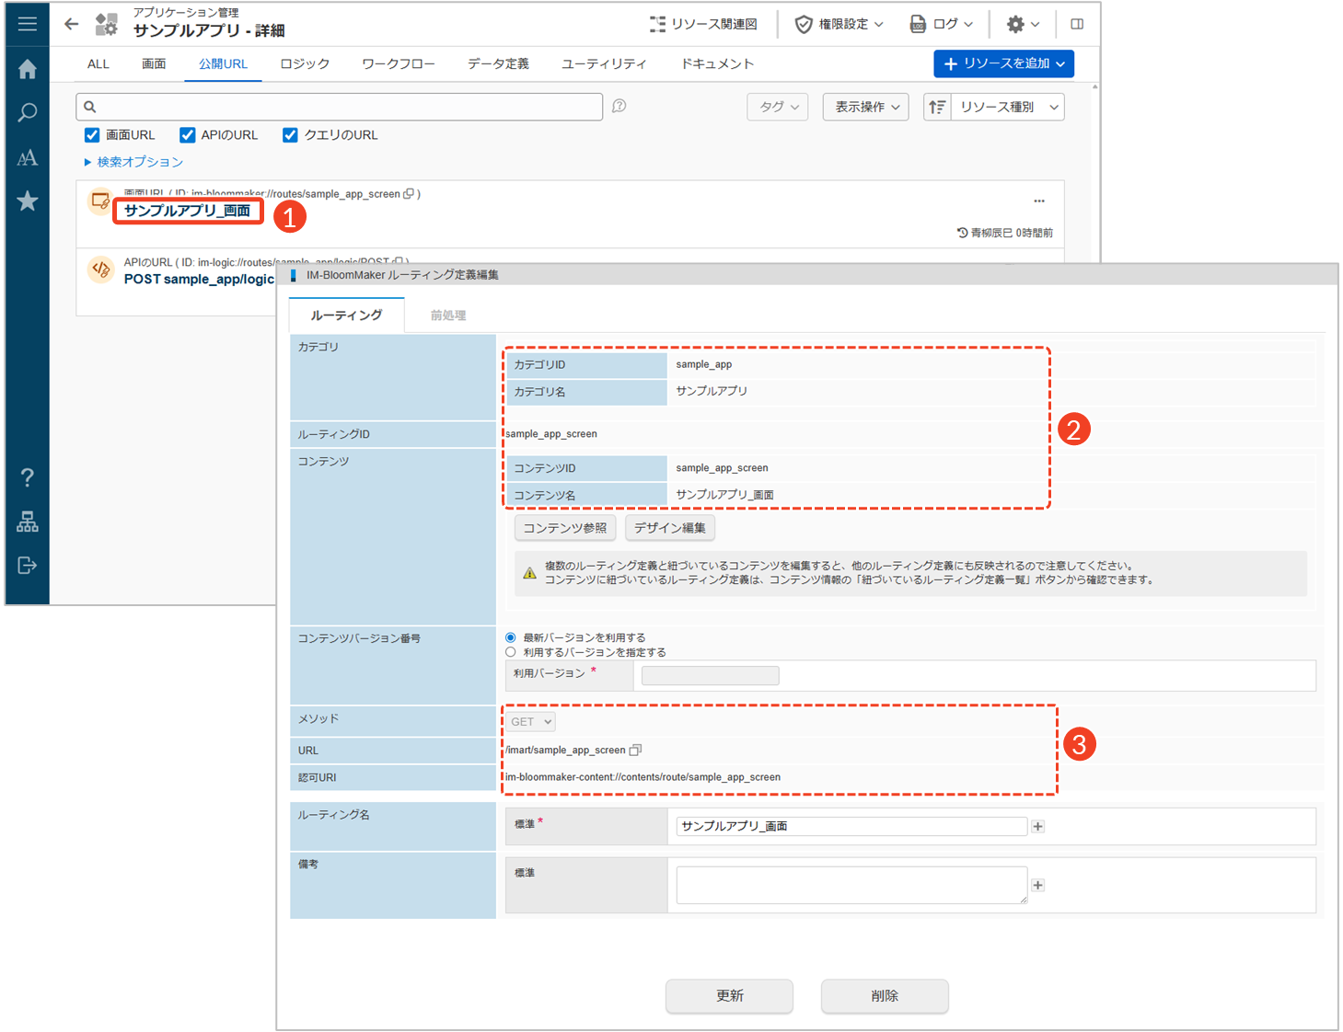Open the タグ dropdown
Viewport: 1343px width, 1032px height.
click(778, 107)
